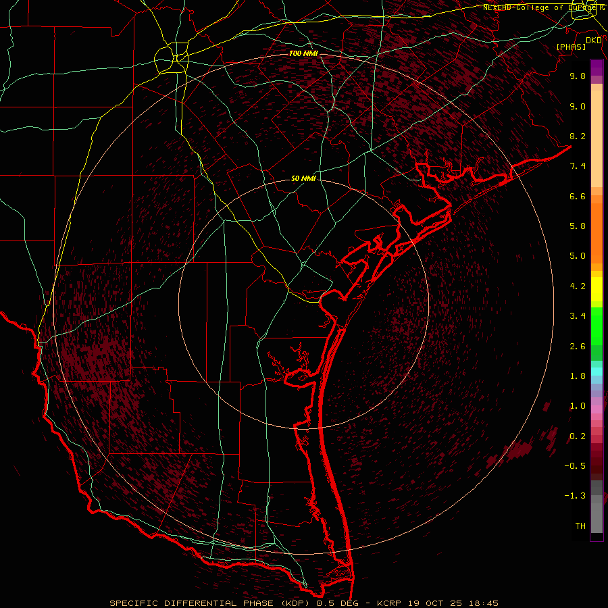Click the 1.8 value on the color scale
This screenshot has width=608, height=608.
pyautogui.click(x=578, y=376)
